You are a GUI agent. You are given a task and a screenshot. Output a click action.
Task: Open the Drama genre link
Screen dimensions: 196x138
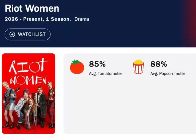tap(82, 19)
